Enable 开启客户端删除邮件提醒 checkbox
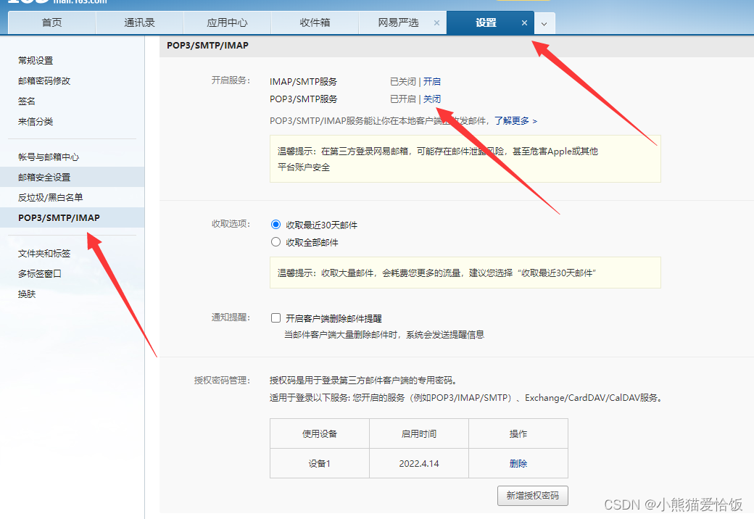This screenshot has width=754, height=519. click(276, 317)
